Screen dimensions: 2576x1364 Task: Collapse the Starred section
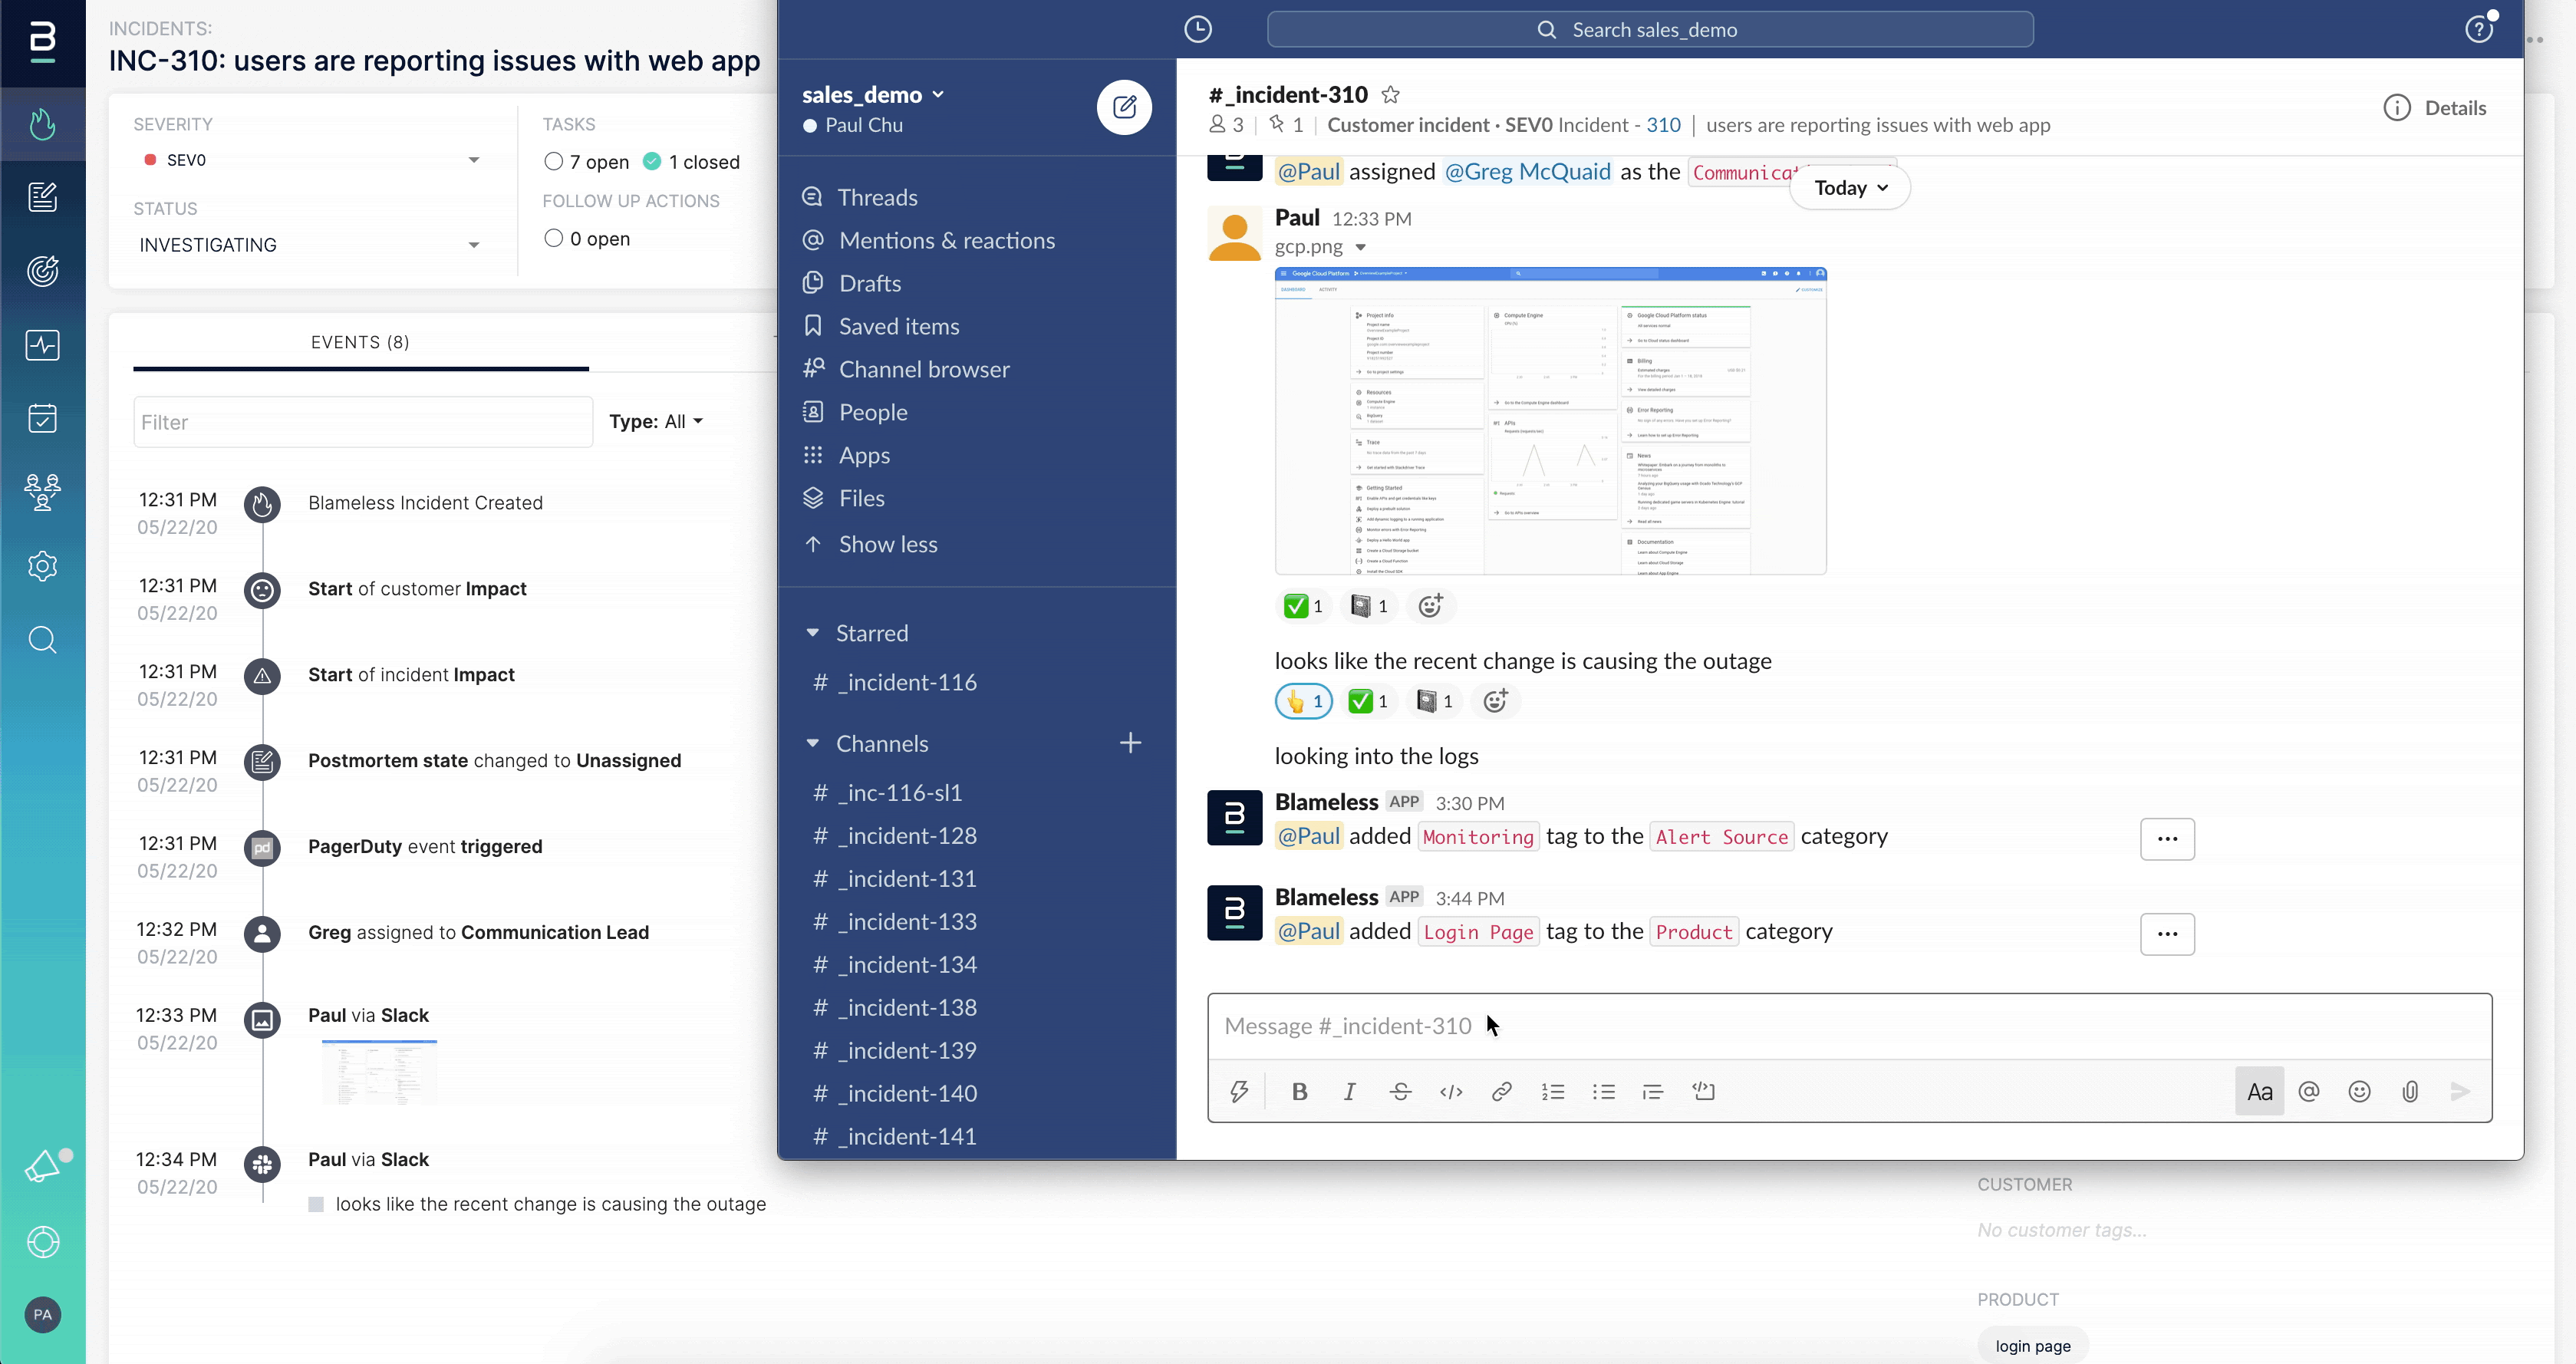tap(813, 633)
